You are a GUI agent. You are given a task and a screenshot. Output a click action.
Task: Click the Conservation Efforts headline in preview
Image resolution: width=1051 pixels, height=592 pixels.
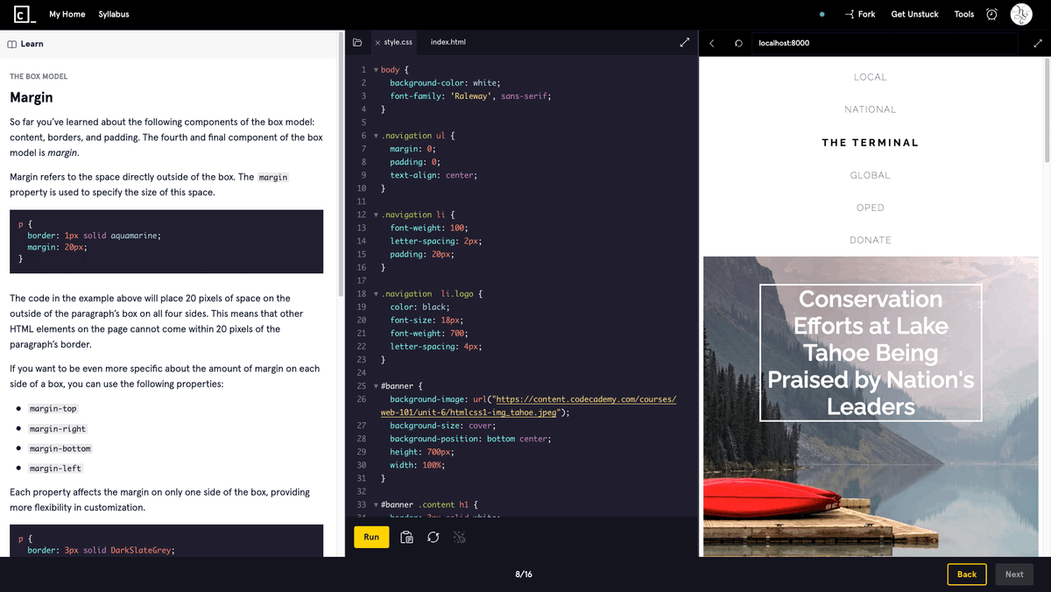pyautogui.click(x=871, y=353)
